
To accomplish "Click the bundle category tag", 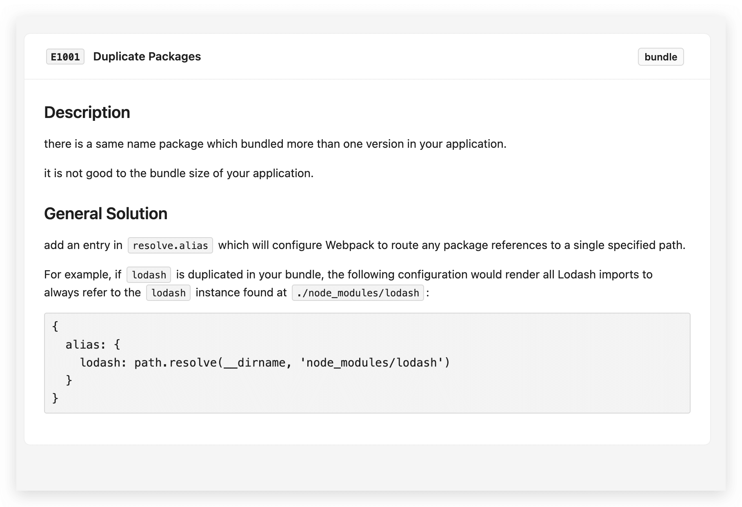I will [661, 57].
